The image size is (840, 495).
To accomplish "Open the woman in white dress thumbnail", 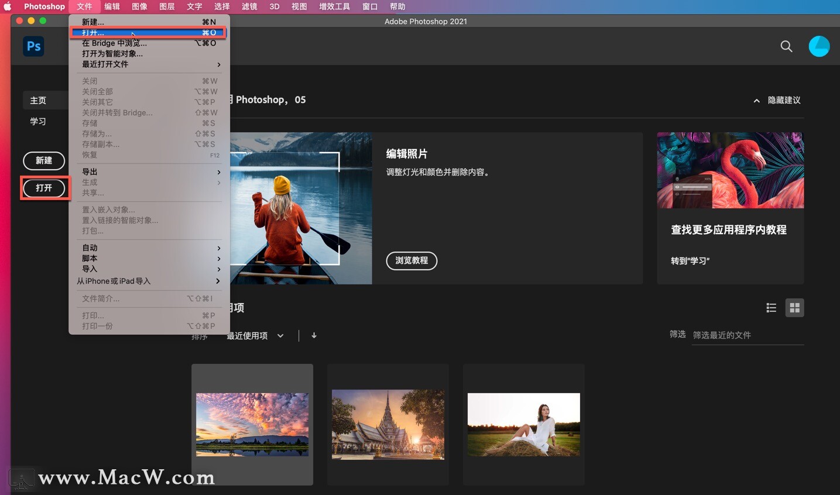I will click(524, 425).
